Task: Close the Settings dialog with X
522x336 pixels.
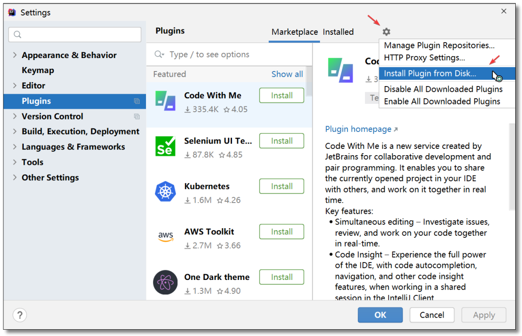Action: (x=504, y=11)
